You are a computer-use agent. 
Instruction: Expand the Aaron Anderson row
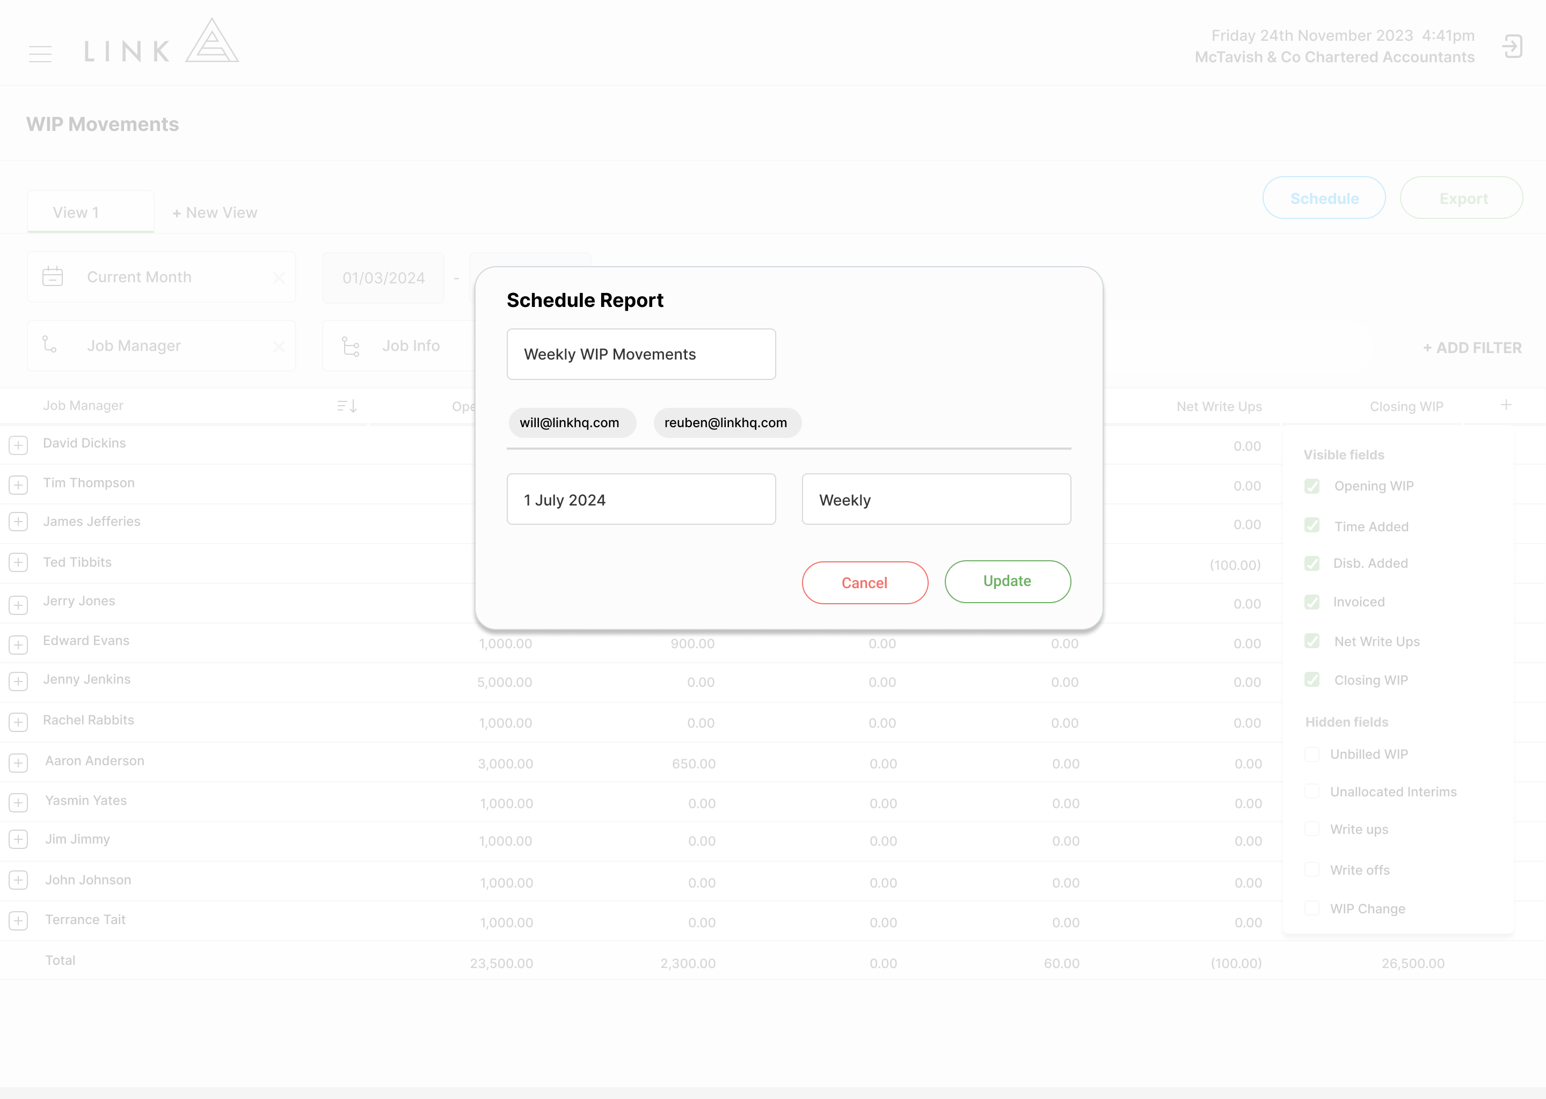click(x=18, y=763)
